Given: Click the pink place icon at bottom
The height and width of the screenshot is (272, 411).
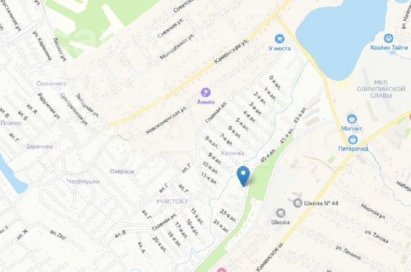Looking at the screenshot, I should 221,270.
